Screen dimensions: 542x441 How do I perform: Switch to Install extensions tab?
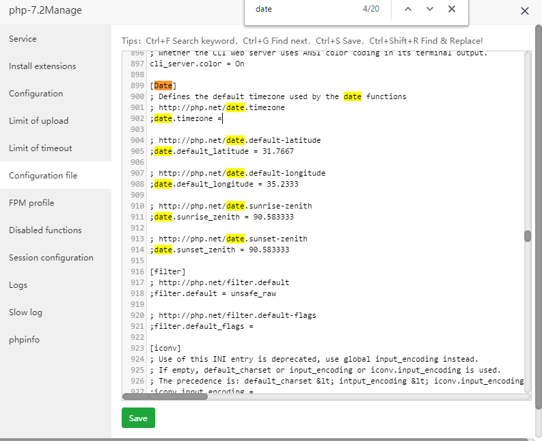pos(42,66)
